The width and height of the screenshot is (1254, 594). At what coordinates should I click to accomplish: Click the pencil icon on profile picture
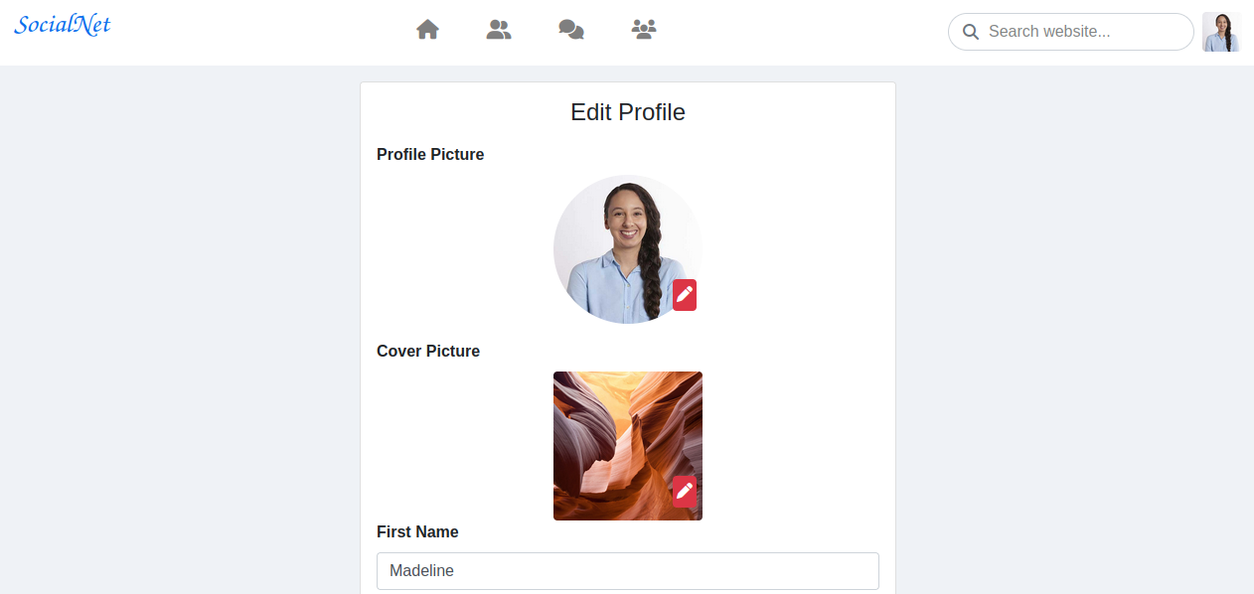click(685, 295)
